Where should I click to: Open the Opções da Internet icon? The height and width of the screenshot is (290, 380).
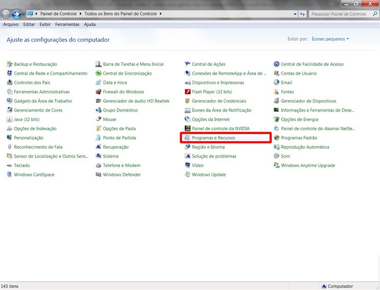tap(188, 119)
